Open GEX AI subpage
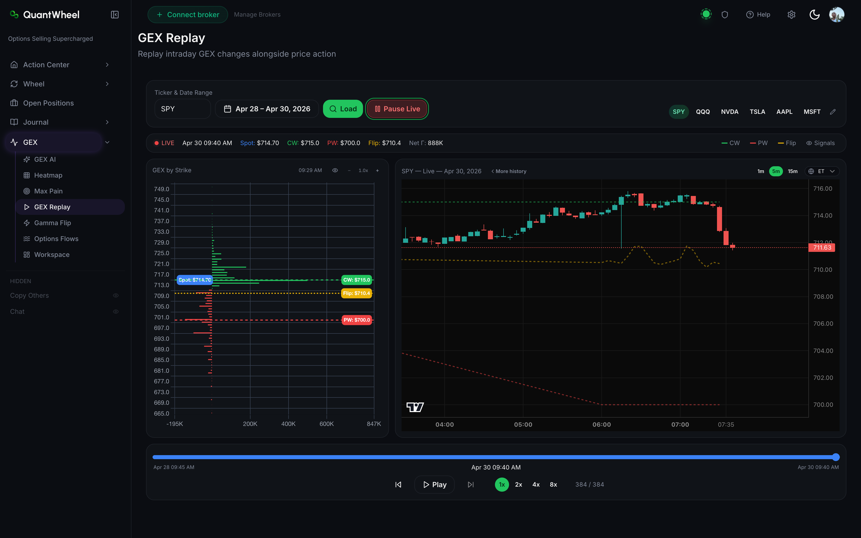This screenshot has height=538, width=861. [x=45, y=159]
